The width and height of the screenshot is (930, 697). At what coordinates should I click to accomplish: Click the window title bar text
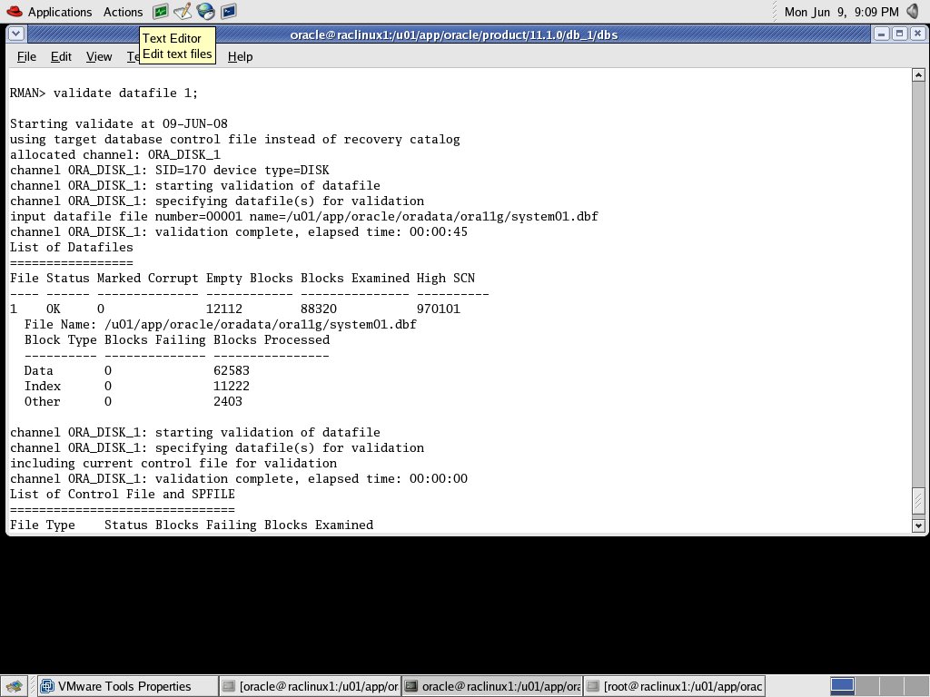click(x=454, y=35)
